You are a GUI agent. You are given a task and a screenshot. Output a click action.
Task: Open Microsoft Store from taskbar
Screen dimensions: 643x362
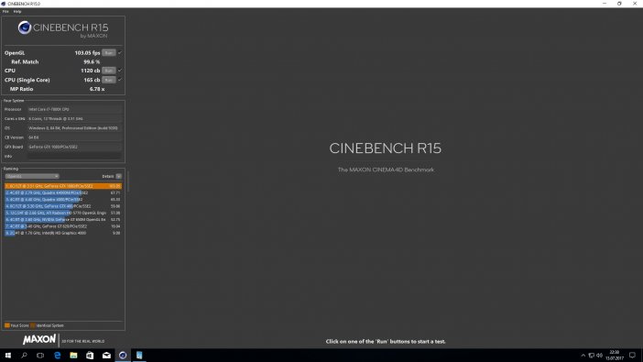[90, 356]
